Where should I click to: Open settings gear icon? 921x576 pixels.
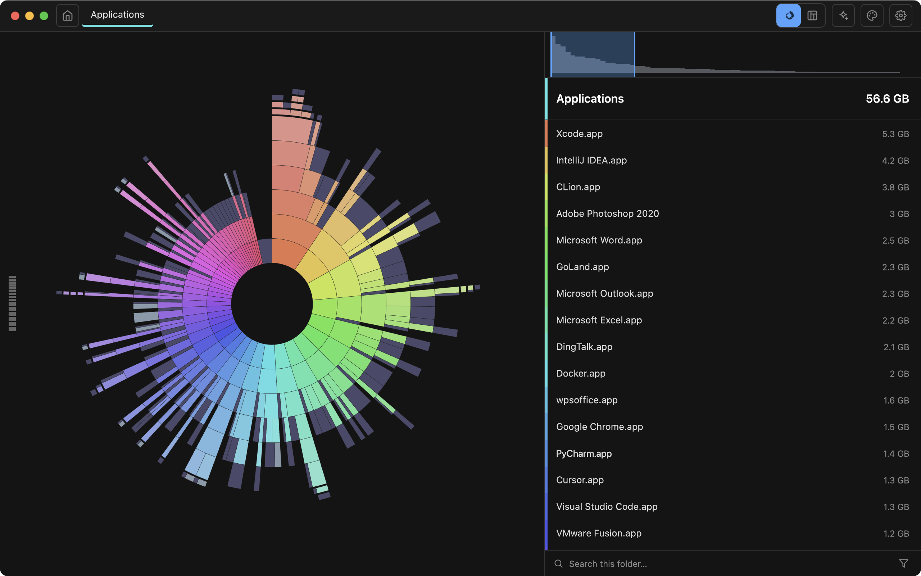click(x=900, y=15)
